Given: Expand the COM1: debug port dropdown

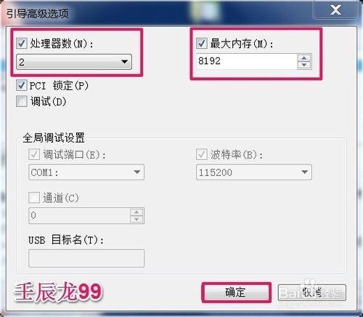Looking at the screenshot, I should (86, 172).
